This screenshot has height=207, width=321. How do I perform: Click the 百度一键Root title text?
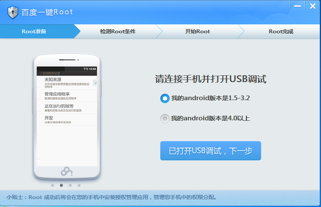[47, 12]
